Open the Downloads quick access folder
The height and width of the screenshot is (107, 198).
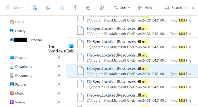point(23,67)
